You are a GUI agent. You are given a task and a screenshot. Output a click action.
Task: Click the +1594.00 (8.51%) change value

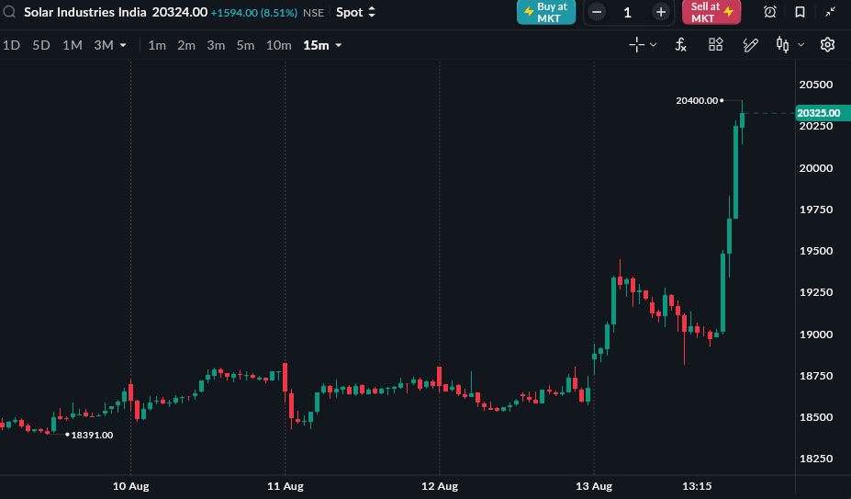pos(254,13)
